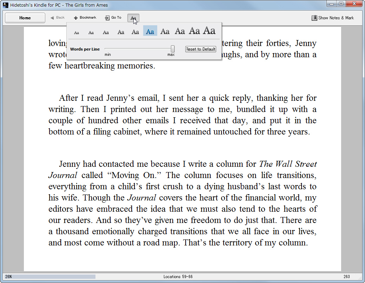
Task: Click the quoted 'Moving On.' column name
Action: 134,175
